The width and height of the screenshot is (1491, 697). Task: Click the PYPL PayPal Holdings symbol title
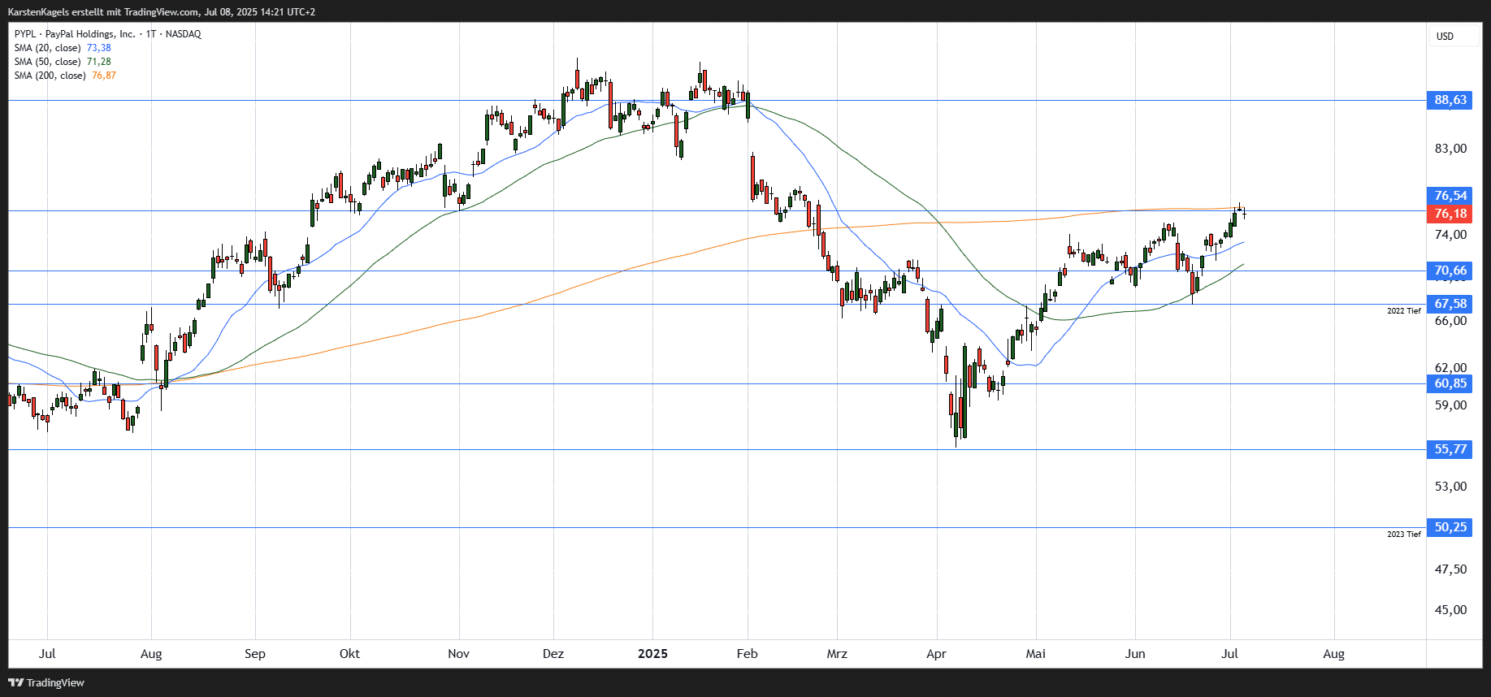(107, 34)
